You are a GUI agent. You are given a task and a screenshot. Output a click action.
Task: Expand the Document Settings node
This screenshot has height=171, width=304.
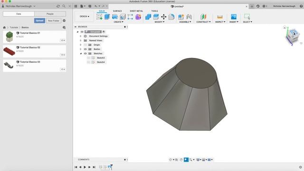tap(81, 36)
